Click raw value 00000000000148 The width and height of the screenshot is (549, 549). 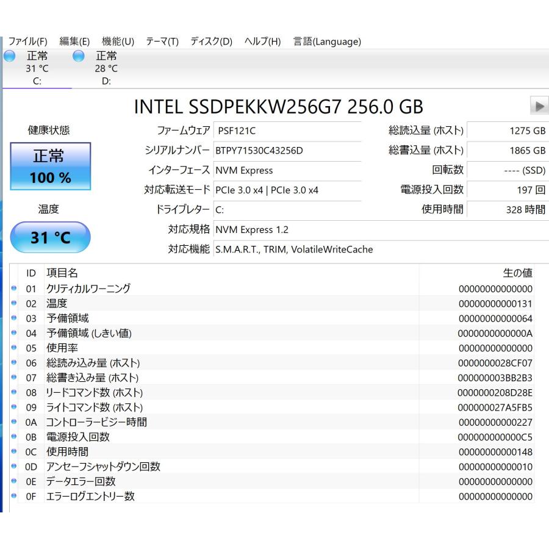pos(495,452)
